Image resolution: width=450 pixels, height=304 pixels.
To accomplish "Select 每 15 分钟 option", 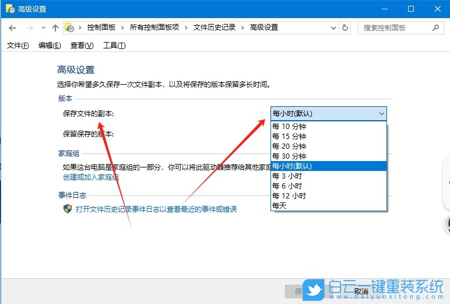I will click(329, 136).
